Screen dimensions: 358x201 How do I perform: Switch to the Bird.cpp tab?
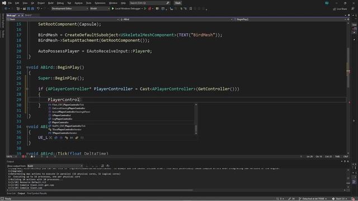point(11,15)
